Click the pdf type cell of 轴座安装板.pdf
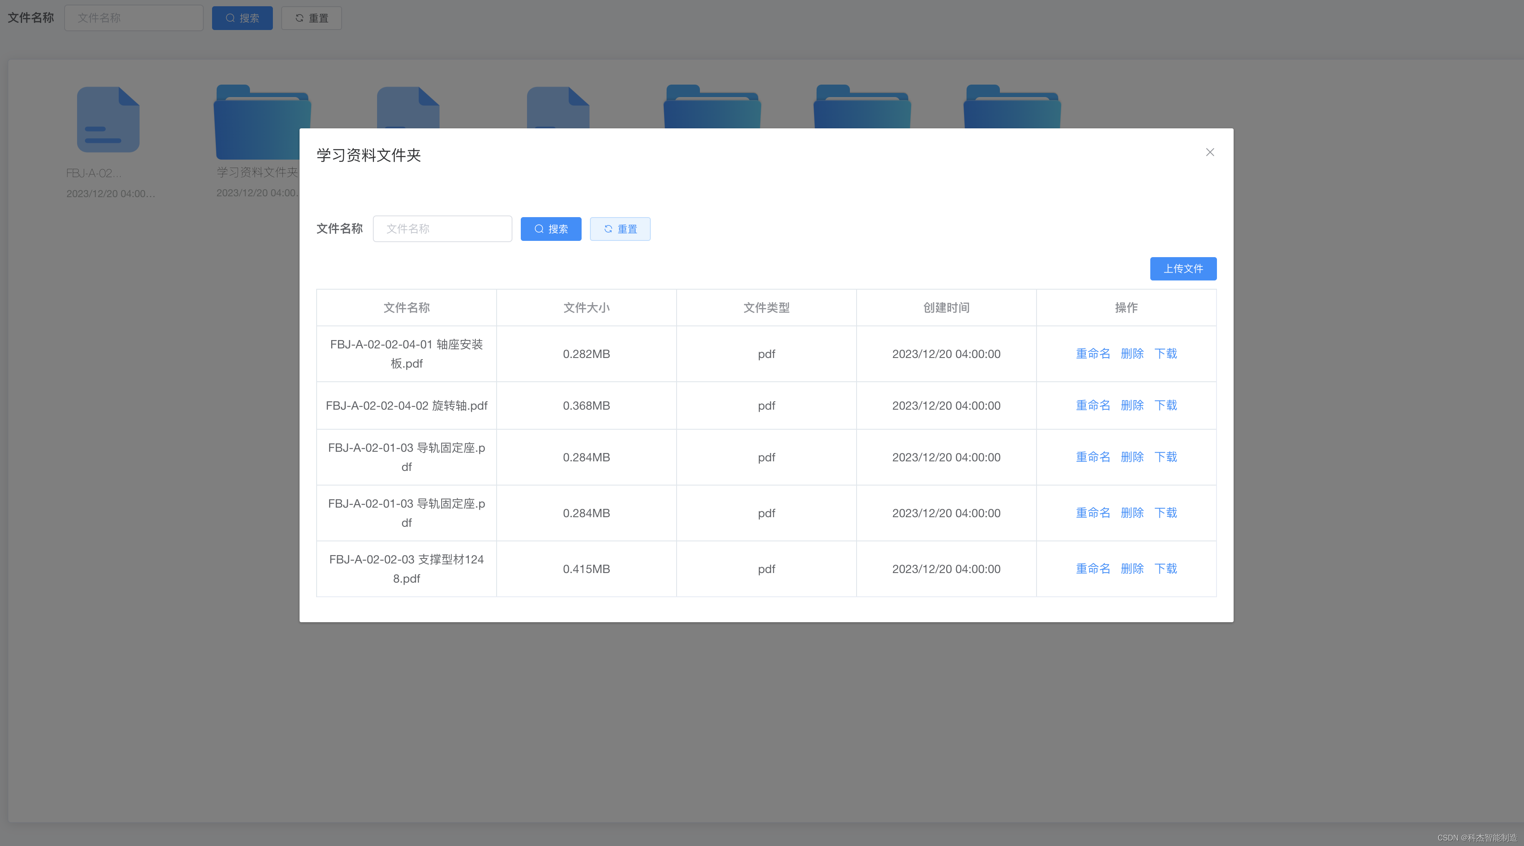This screenshot has width=1524, height=846. click(x=766, y=354)
